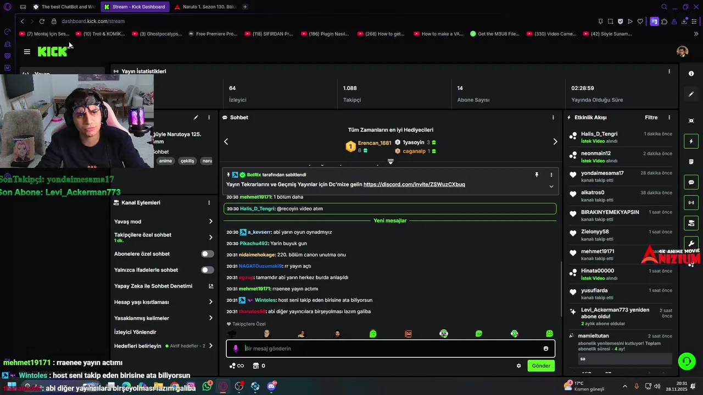Image resolution: width=703 pixels, height=395 pixels.
Task: Click the Sohbet chat scrollbar
Action: pyautogui.click(x=561, y=288)
